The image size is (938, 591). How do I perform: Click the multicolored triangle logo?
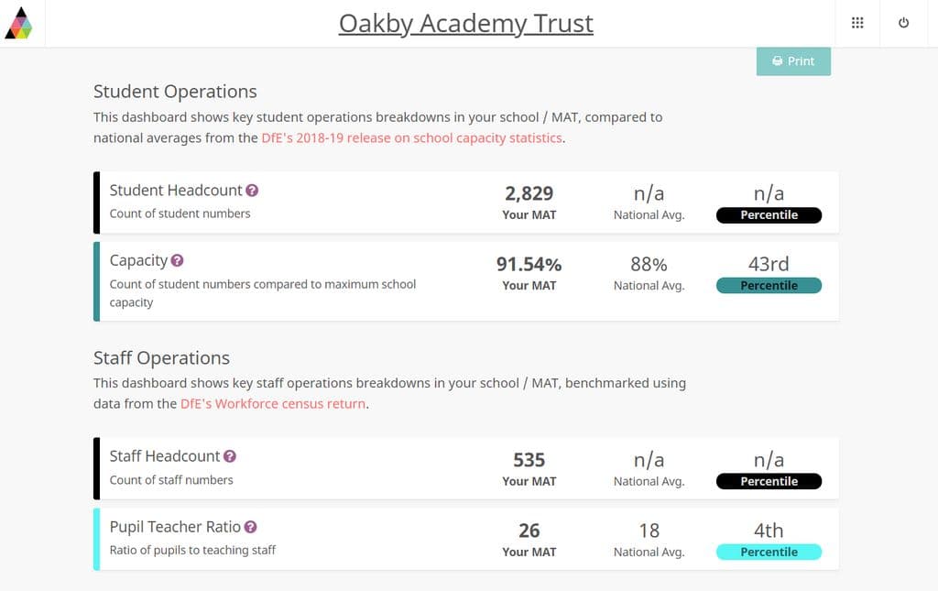pos(18,23)
